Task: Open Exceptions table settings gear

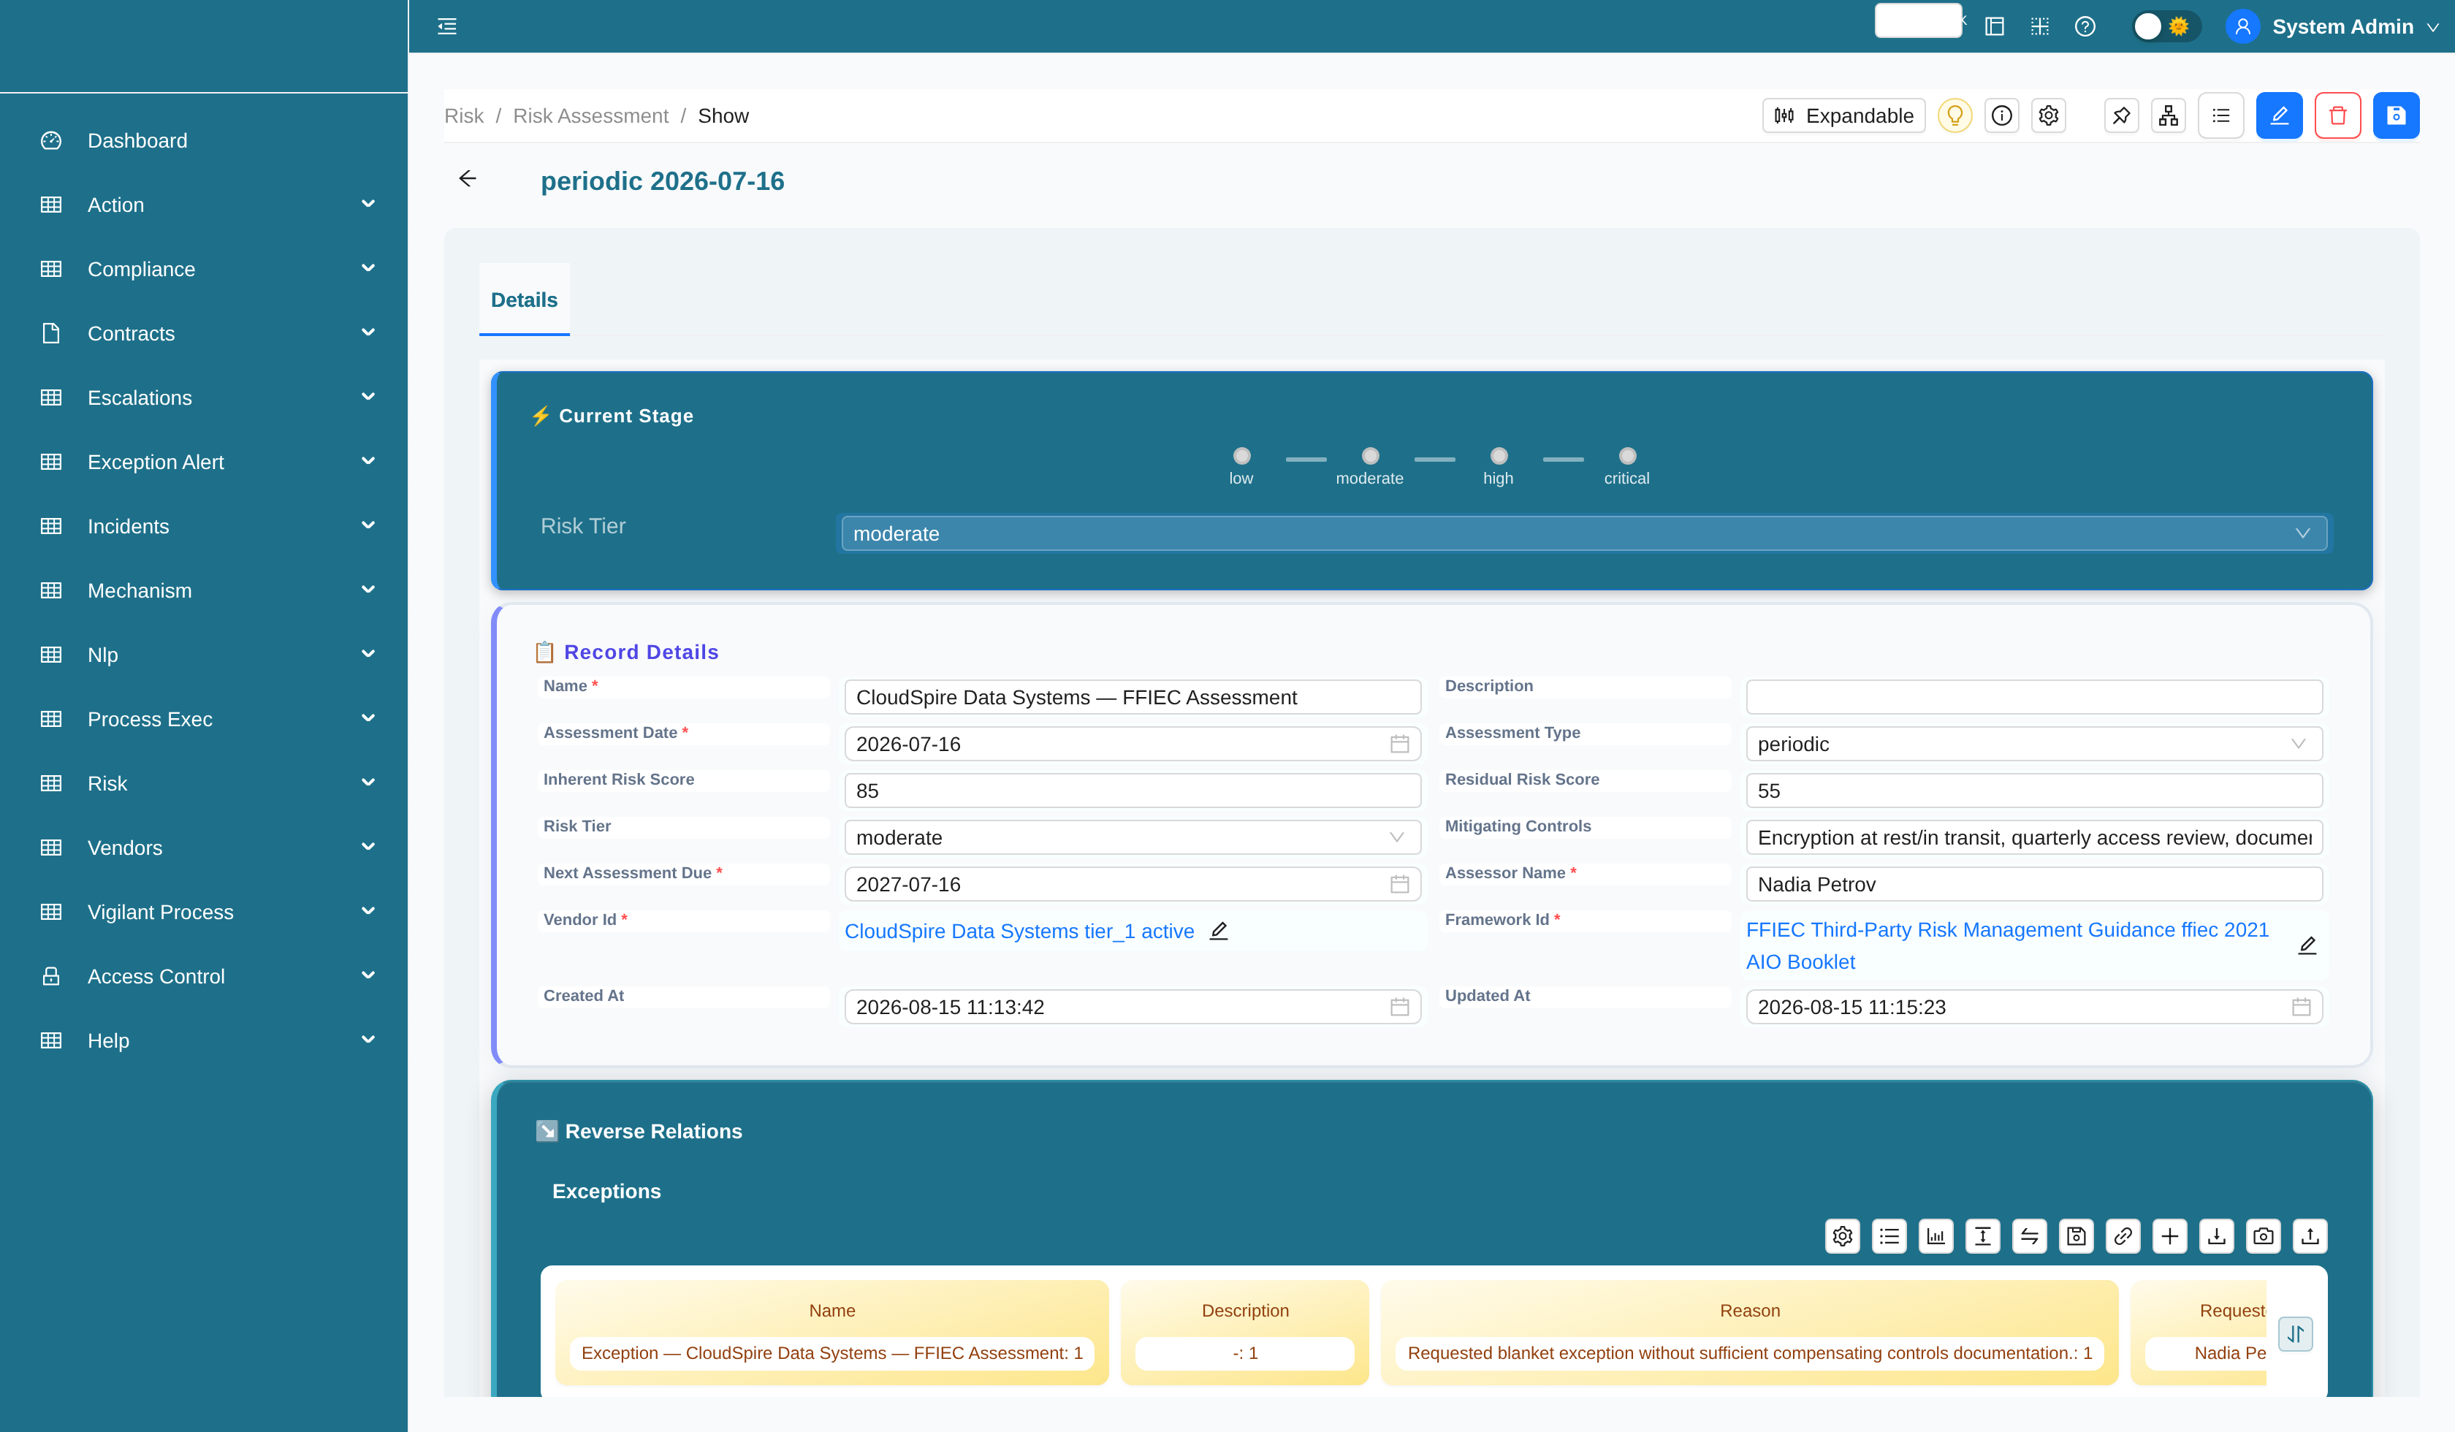Action: pos(1842,1236)
